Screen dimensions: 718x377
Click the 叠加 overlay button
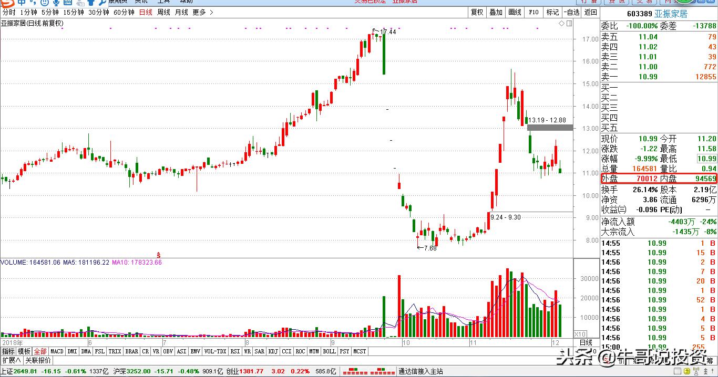(496, 12)
